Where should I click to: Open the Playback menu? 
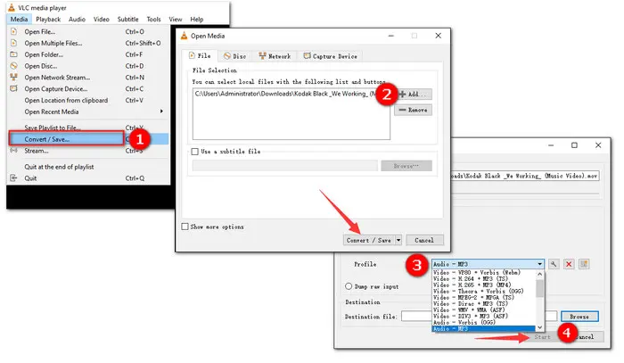pos(48,19)
